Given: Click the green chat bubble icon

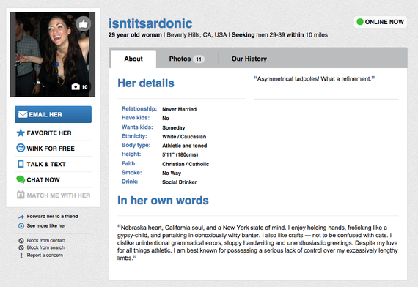Looking at the screenshot, I should (x=21, y=179).
